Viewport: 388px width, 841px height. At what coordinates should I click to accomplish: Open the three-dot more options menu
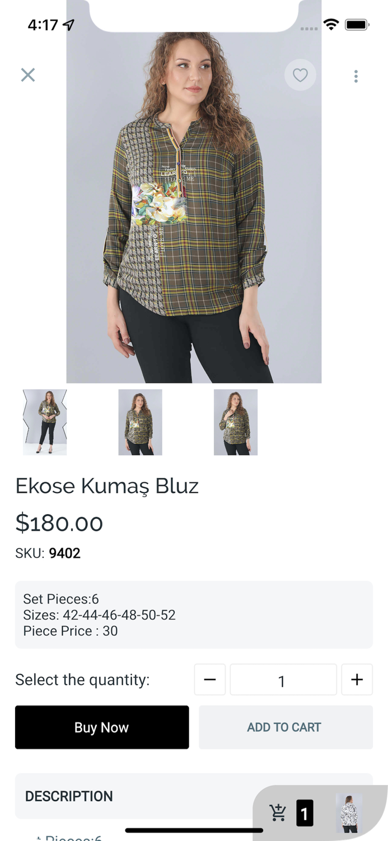click(356, 76)
